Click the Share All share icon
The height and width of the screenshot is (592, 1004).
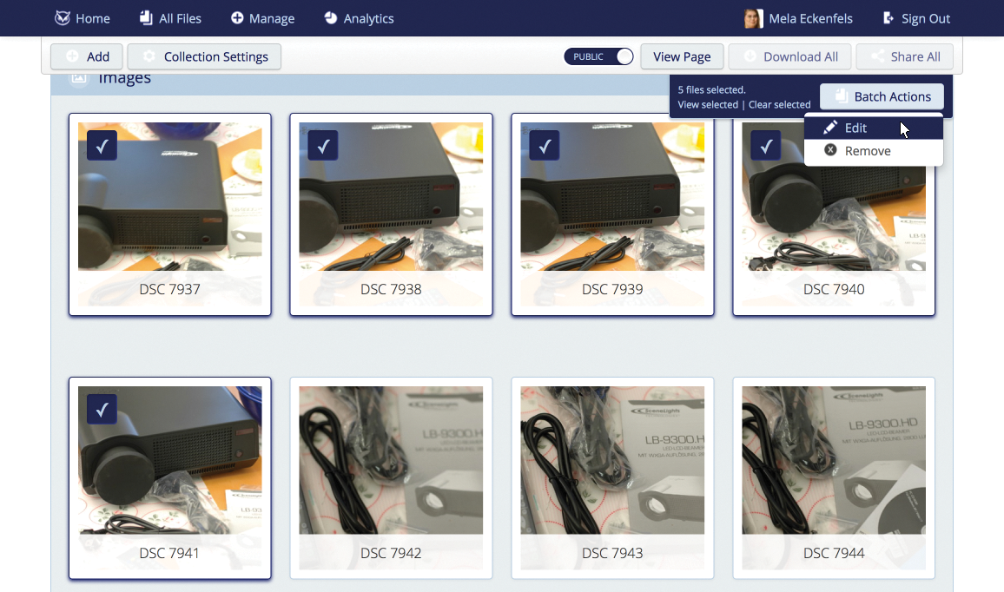[876, 56]
